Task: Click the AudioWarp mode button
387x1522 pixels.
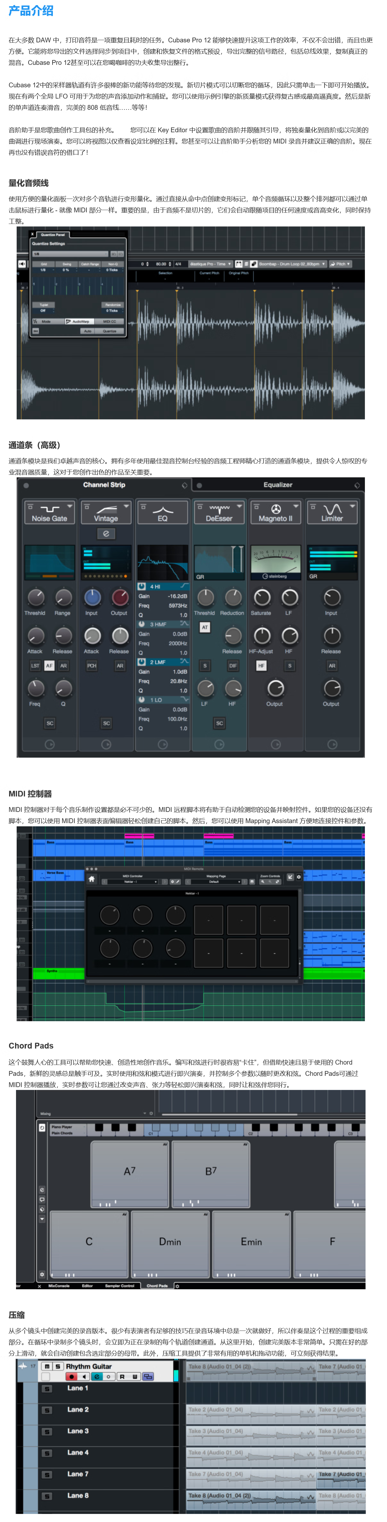Action: (x=77, y=321)
